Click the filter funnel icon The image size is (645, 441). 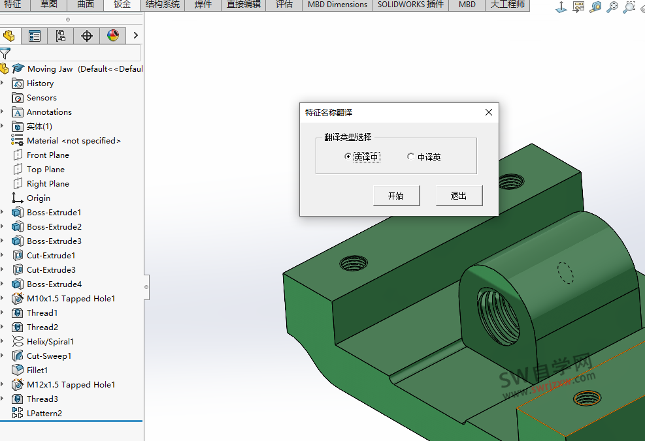(5, 53)
